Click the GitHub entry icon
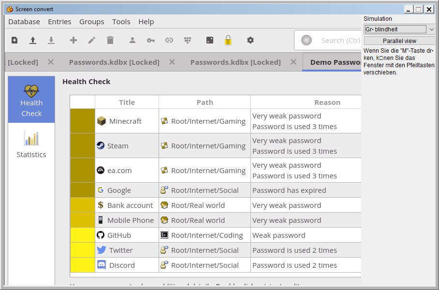The width and height of the screenshot is (439, 290). (101, 235)
